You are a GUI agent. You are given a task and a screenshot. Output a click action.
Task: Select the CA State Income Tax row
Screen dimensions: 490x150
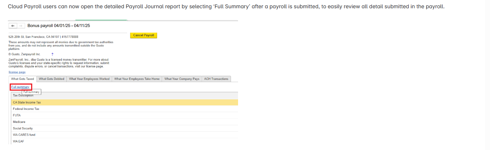(124, 102)
